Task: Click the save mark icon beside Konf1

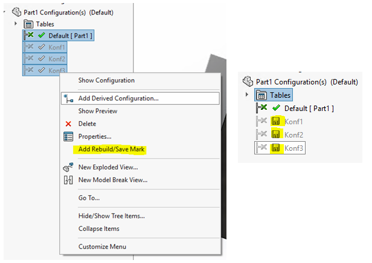Action: [x=276, y=121]
